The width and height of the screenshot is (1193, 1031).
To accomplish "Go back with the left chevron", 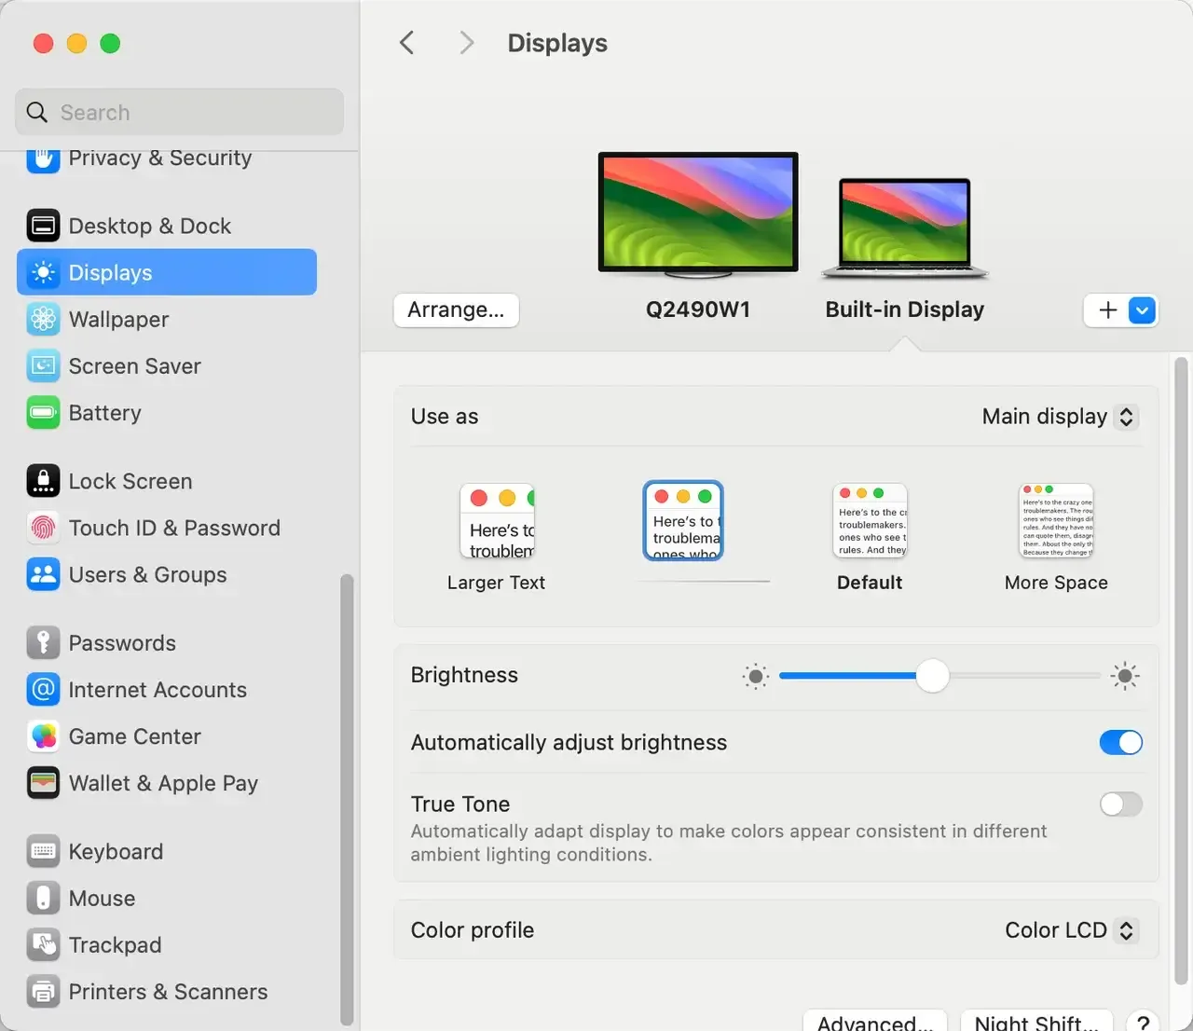I will [406, 43].
